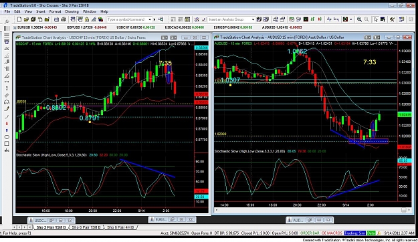Viewport: 418px width, 242px height.
Task: Open the File menu
Action: click(x=7, y=11)
